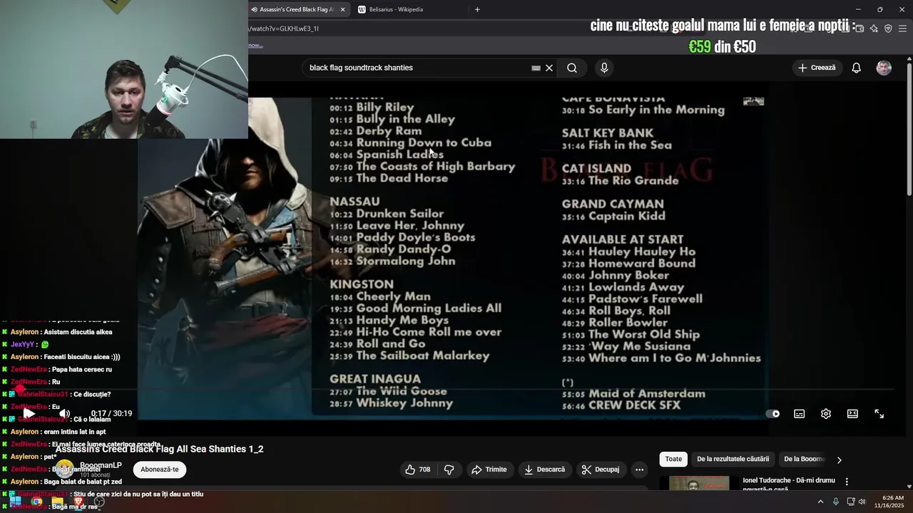Close the Assassin's Creed Black Flag tab
Image resolution: width=913 pixels, height=513 pixels.
[x=342, y=9]
